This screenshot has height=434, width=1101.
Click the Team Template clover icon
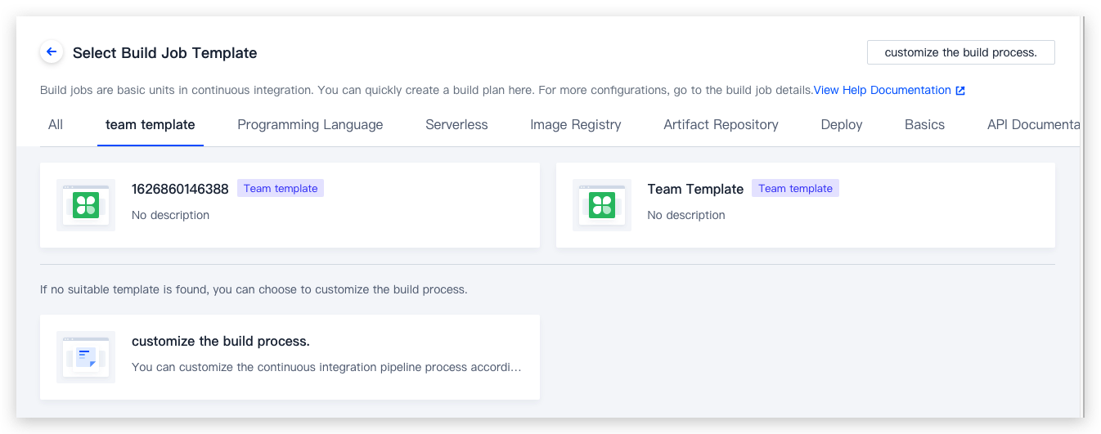coord(602,205)
